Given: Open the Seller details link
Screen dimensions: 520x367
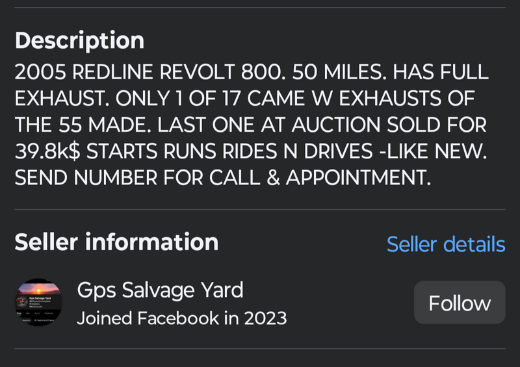Looking at the screenshot, I should pyautogui.click(x=446, y=244).
